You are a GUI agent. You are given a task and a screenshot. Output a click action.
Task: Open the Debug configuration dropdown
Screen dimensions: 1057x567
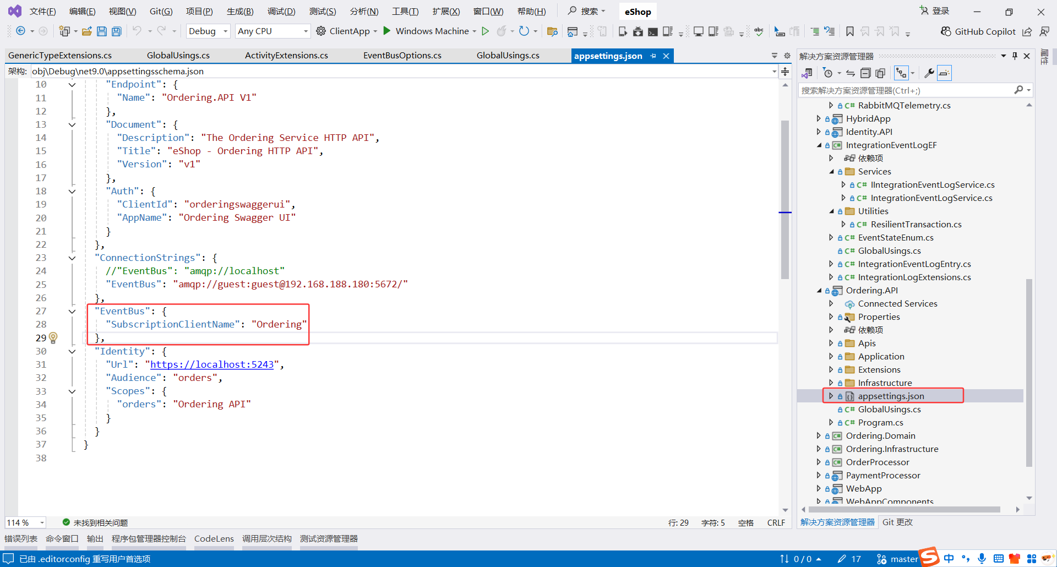click(208, 31)
